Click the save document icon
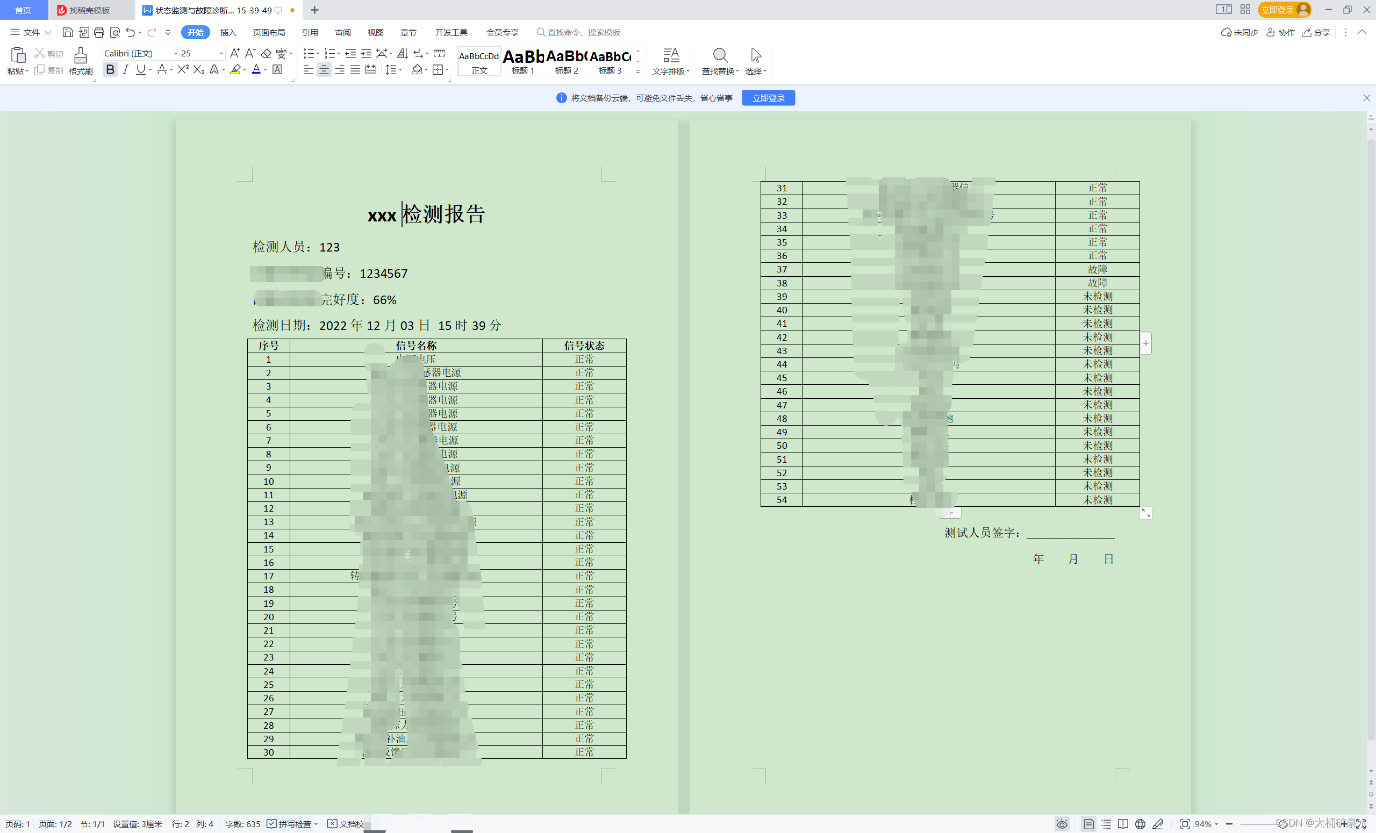 [68, 32]
